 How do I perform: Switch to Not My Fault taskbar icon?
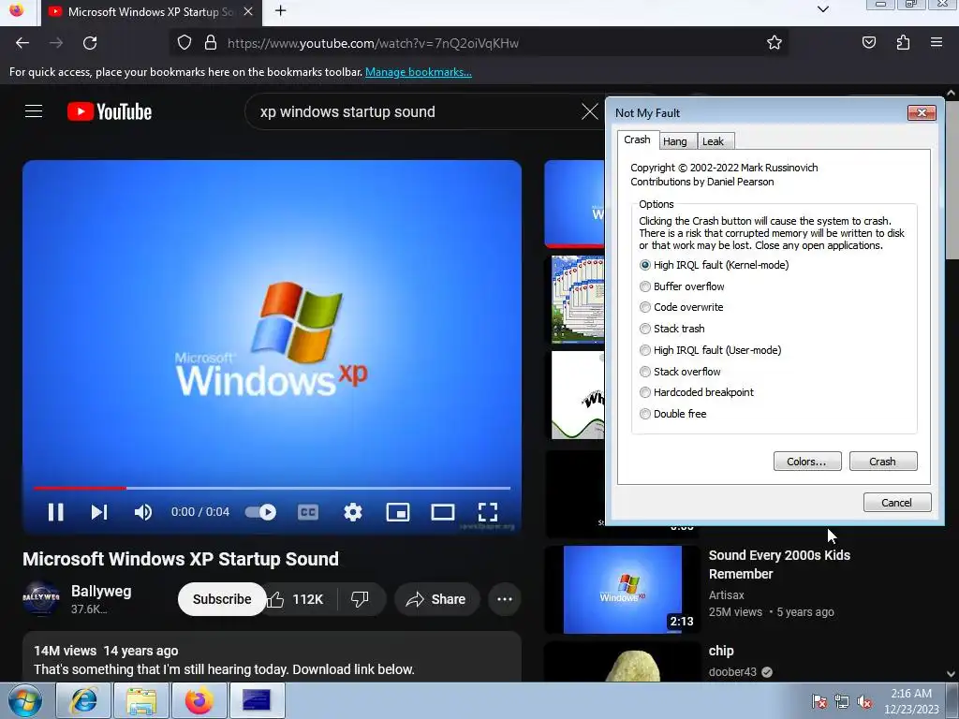tap(257, 700)
